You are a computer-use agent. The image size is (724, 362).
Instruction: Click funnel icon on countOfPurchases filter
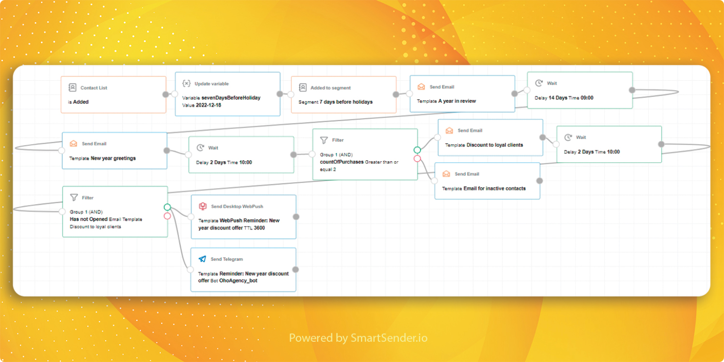[324, 140]
